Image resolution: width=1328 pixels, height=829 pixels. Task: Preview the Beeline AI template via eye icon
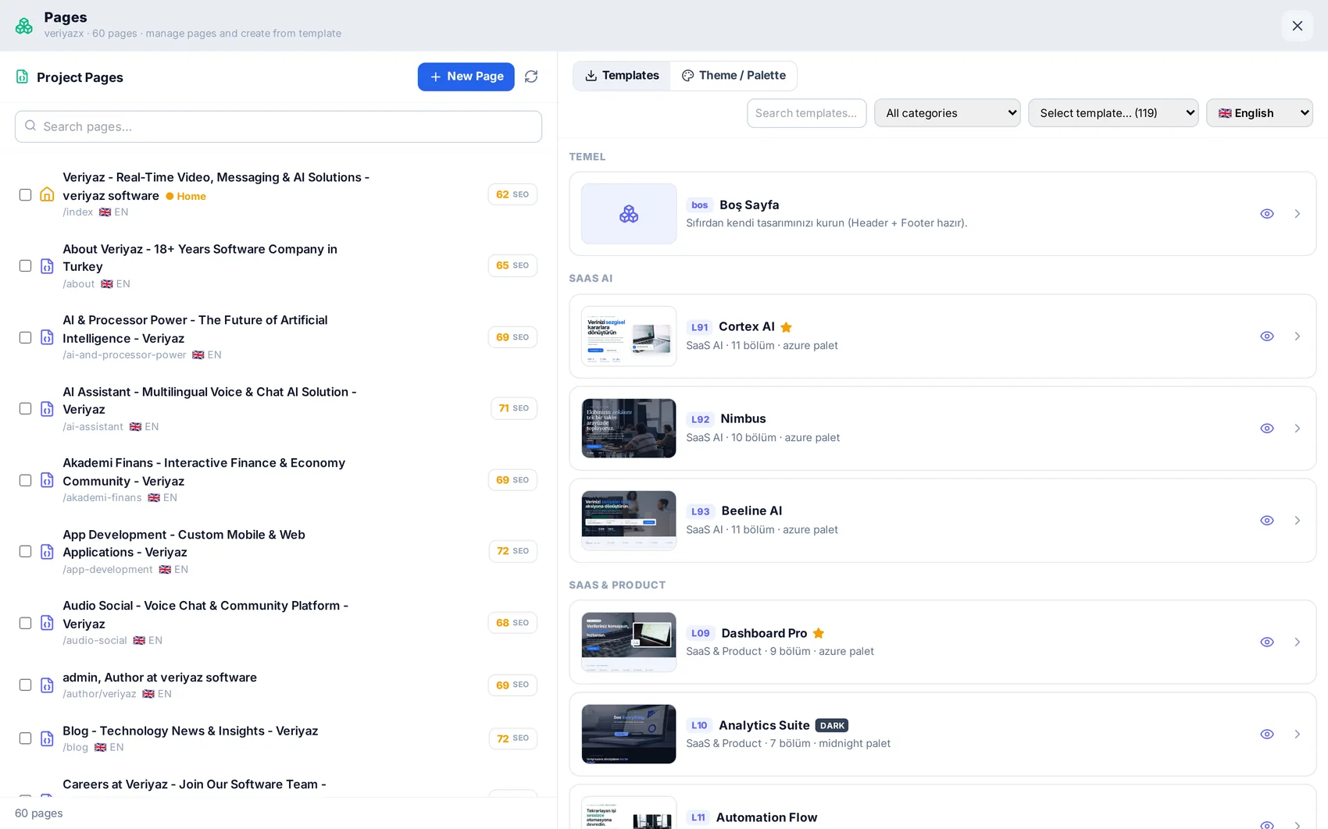pyautogui.click(x=1267, y=521)
